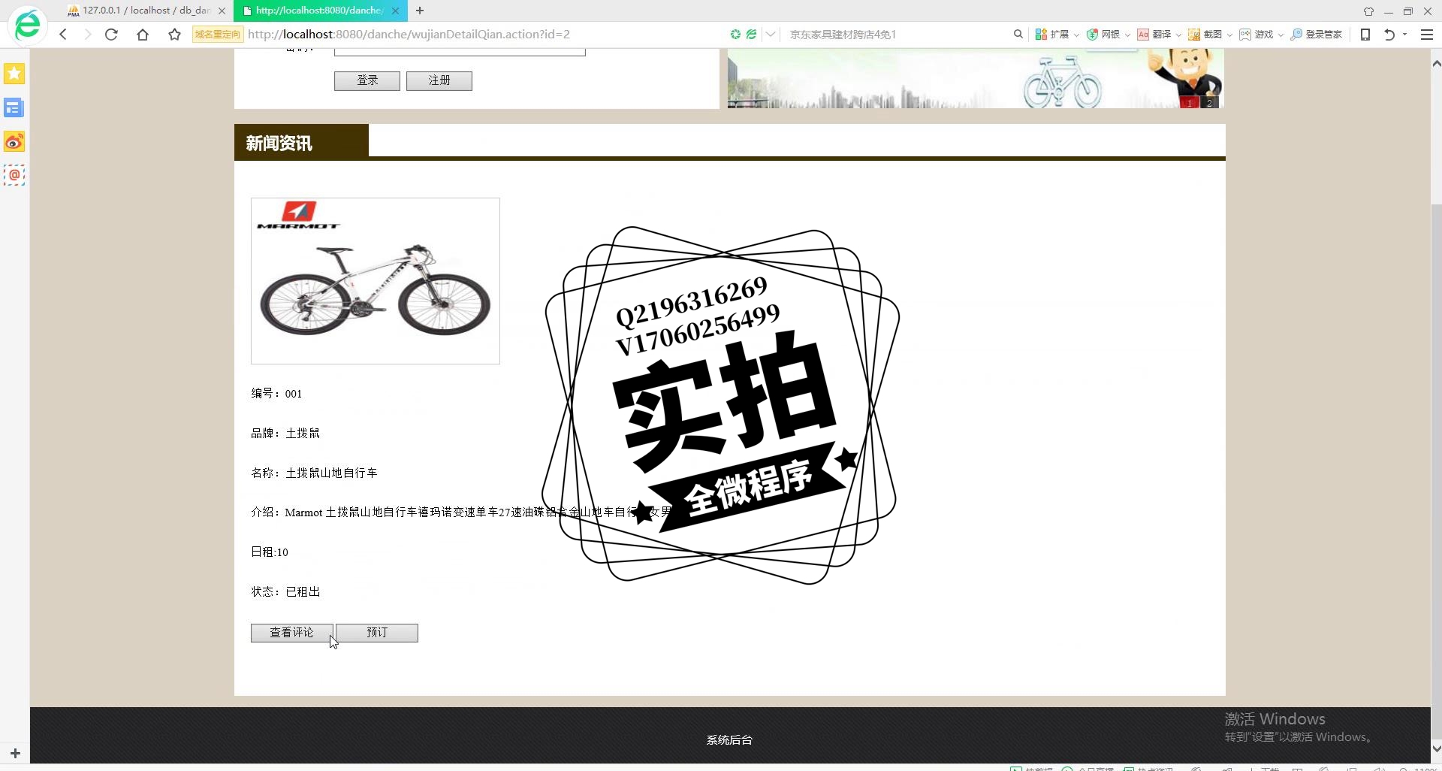
Task: Open favorites star in left sidebar
Action: coord(14,74)
